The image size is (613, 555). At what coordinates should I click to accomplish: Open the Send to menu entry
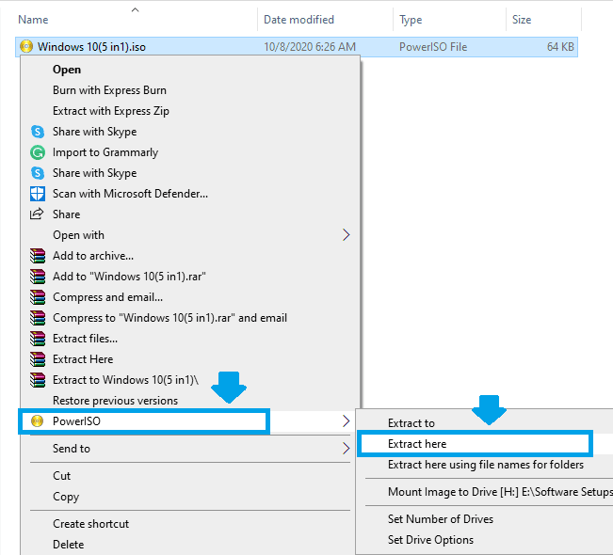click(x=72, y=449)
